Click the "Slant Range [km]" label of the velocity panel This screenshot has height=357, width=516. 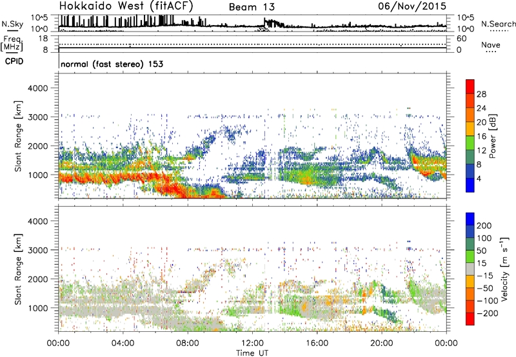[x=18, y=269]
